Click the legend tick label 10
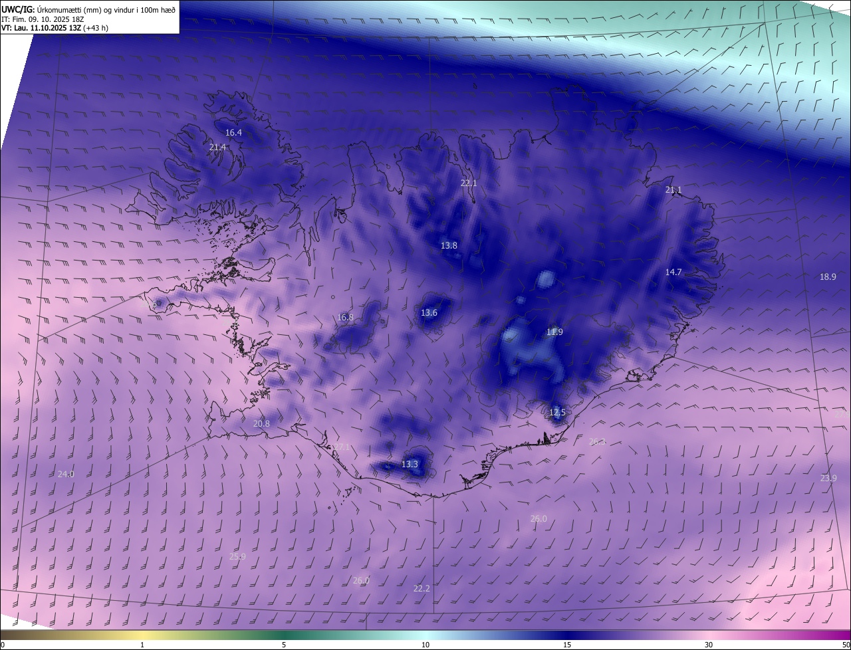 (x=425, y=645)
